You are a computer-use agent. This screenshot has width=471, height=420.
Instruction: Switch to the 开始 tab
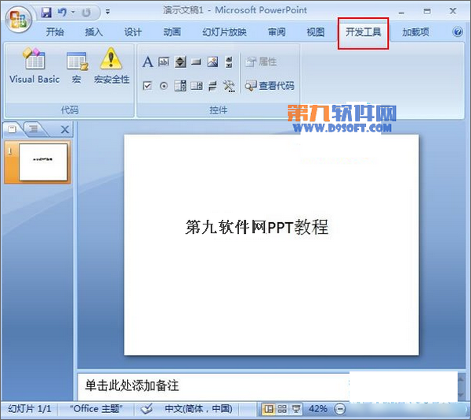coord(55,32)
